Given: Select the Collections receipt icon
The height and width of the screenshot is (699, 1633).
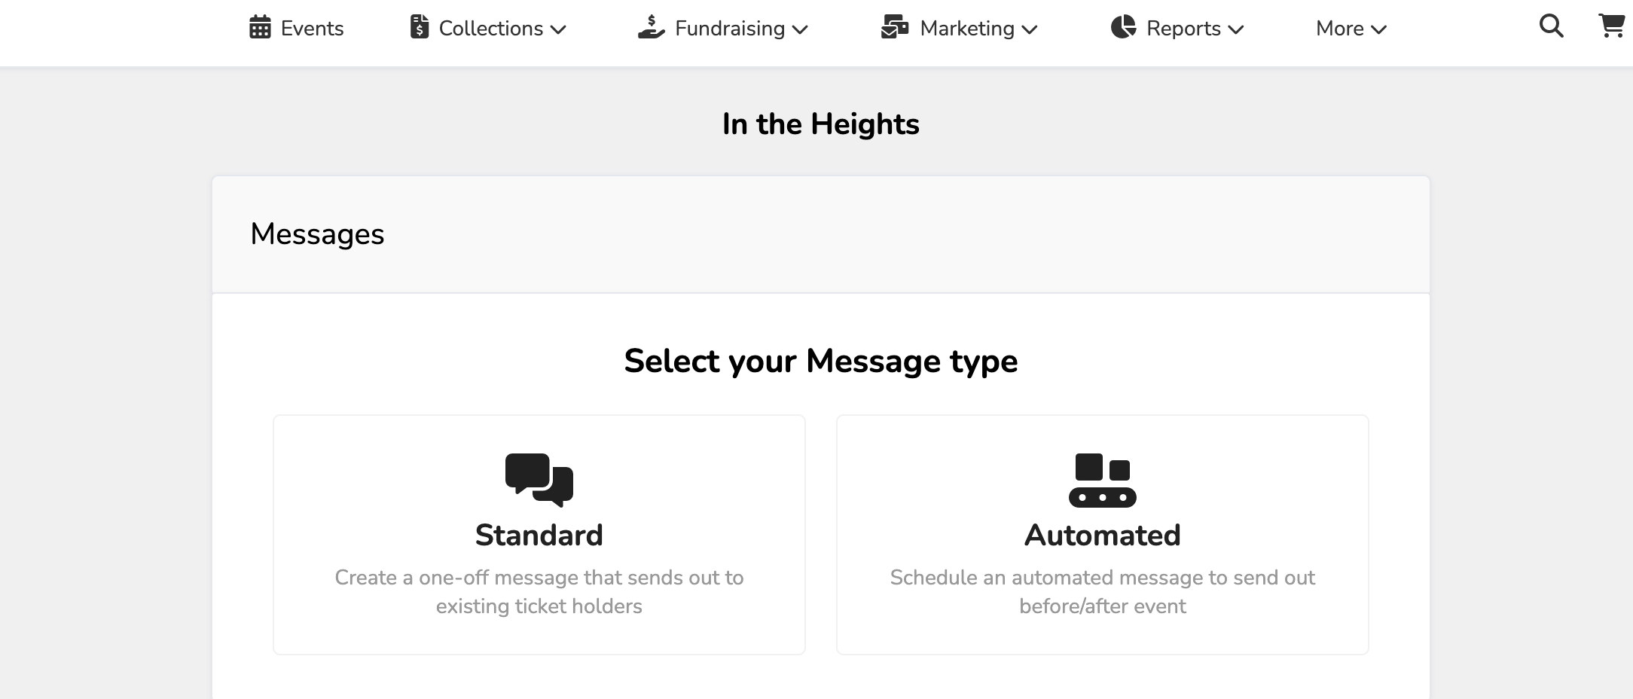Looking at the screenshot, I should [x=420, y=27].
